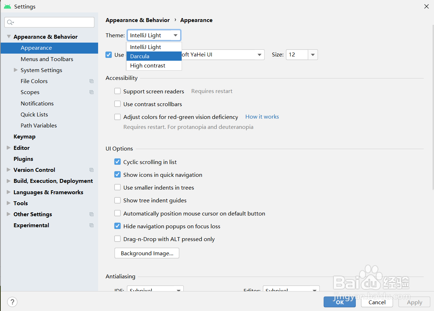Image resolution: width=434 pixels, height=311 pixels.
Task: Click the project-level icon beside File Colors
Action: click(x=91, y=81)
